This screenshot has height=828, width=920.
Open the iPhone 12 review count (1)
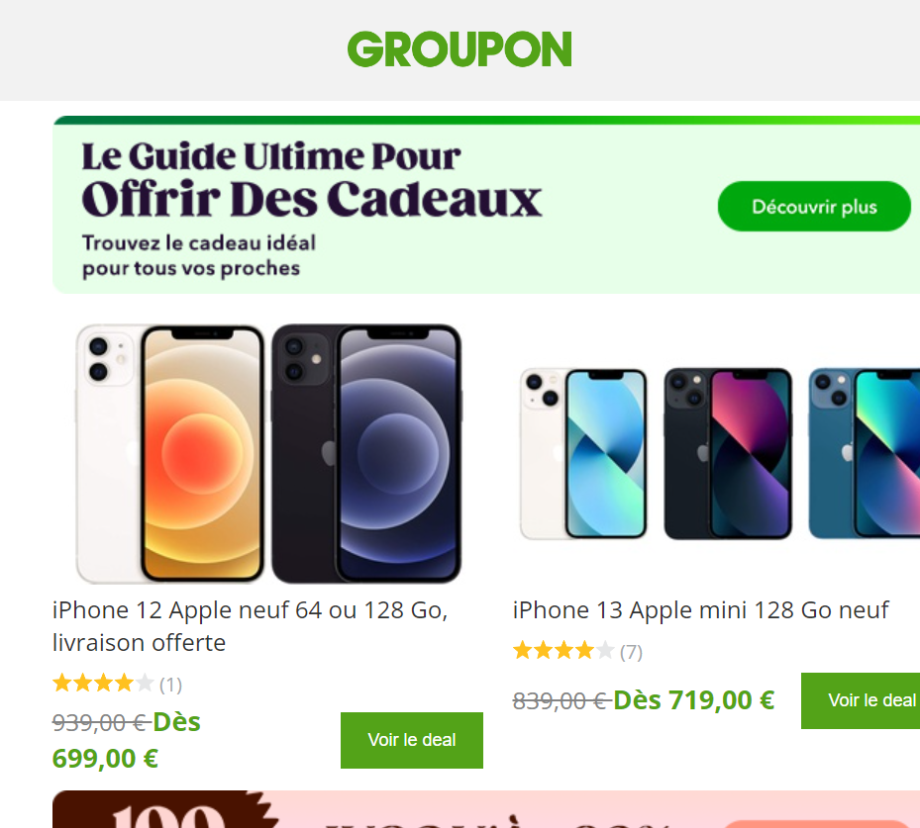click(170, 685)
